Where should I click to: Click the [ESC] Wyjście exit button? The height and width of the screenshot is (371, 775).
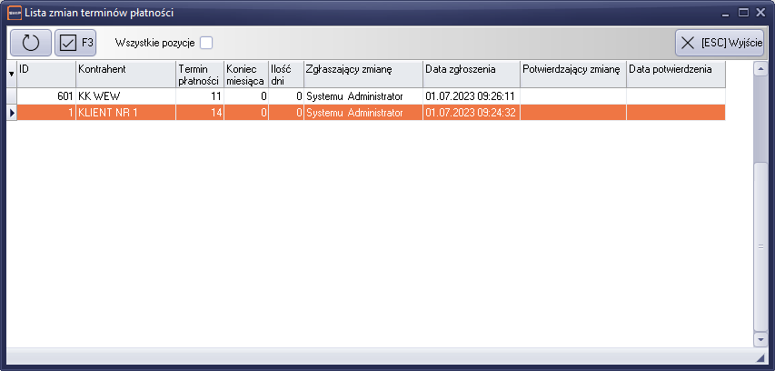[720, 43]
